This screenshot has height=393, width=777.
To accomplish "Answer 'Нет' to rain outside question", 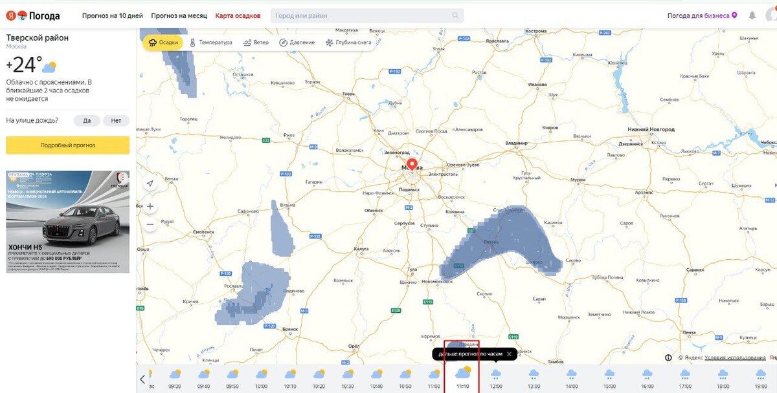I will point(116,121).
